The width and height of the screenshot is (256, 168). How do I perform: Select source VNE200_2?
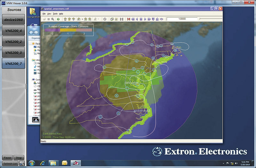click(13, 41)
